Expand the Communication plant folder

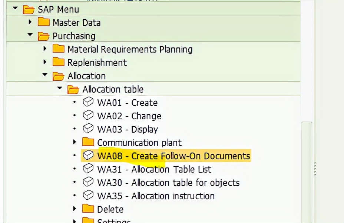(x=74, y=142)
